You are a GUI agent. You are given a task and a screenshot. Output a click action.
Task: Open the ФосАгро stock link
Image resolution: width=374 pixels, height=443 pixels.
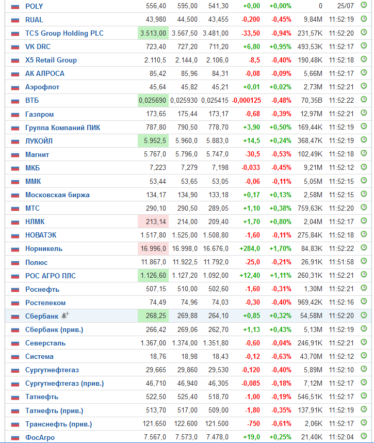(x=40, y=438)
